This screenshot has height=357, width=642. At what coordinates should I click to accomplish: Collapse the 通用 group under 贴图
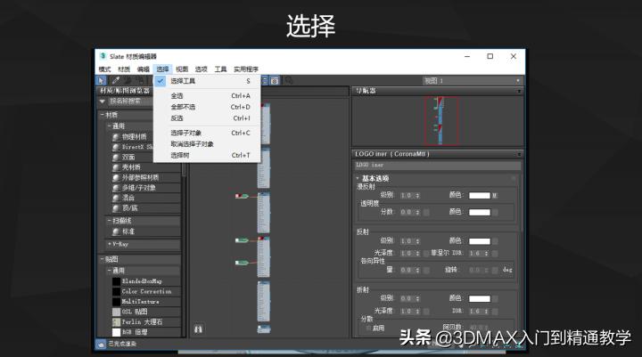pos(110,271)
